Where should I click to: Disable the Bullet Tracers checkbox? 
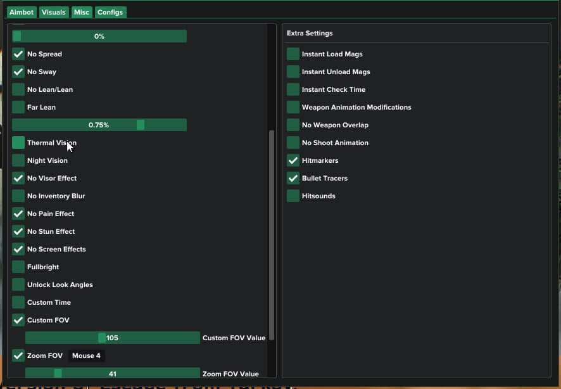point(293,178)
